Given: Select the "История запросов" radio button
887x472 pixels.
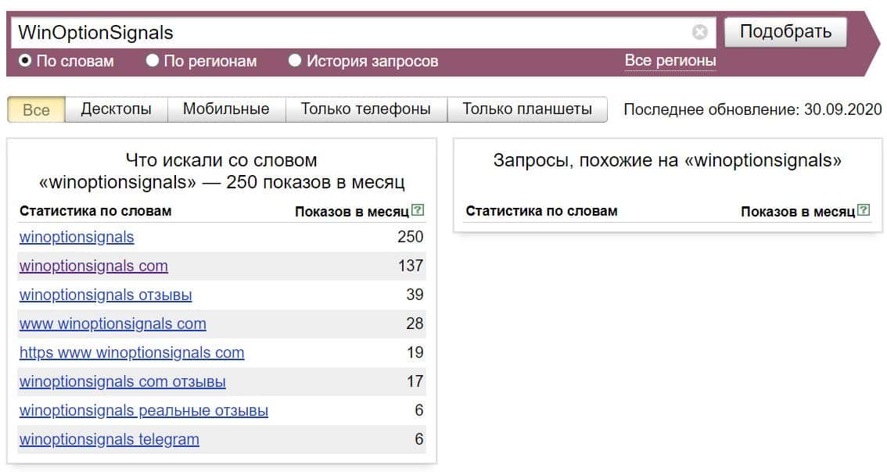Looking at the screenshot, I should 295,60.
